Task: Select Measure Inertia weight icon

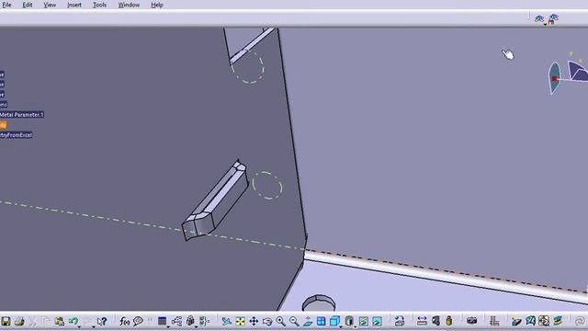Action: pyautogui.click(x=449, y=321)
